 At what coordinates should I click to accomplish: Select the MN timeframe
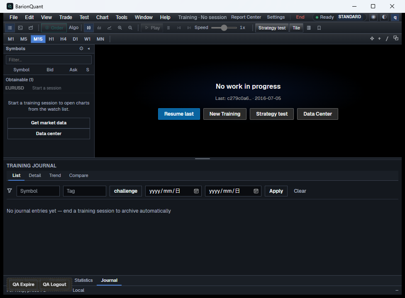click(100, 39)
